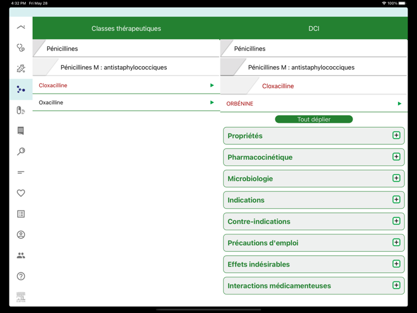Image resolution: width=417 pixels, height=313 pixels.
Task: Open the Indications section title
Action: pos(246,200)
